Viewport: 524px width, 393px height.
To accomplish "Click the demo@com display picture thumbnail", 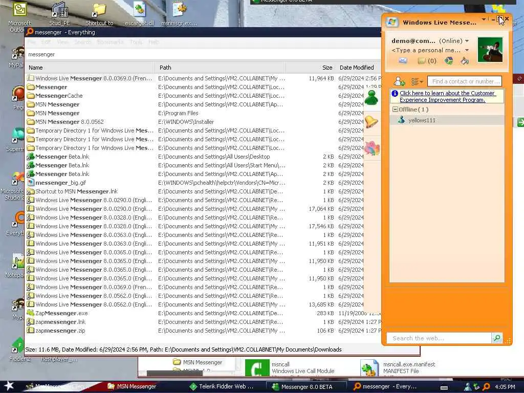I will pyautogui.click(x=490, y=50).
